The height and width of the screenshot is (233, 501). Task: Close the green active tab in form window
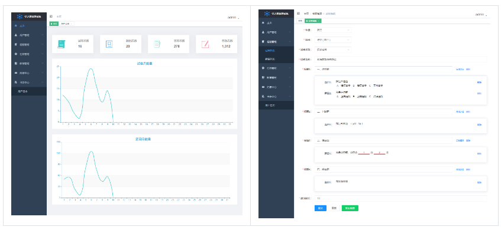click(319, 21)
